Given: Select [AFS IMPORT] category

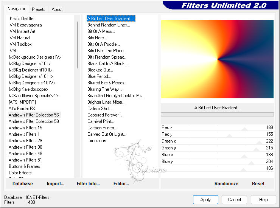Looking at the screenshot, I should coord(22,102).
